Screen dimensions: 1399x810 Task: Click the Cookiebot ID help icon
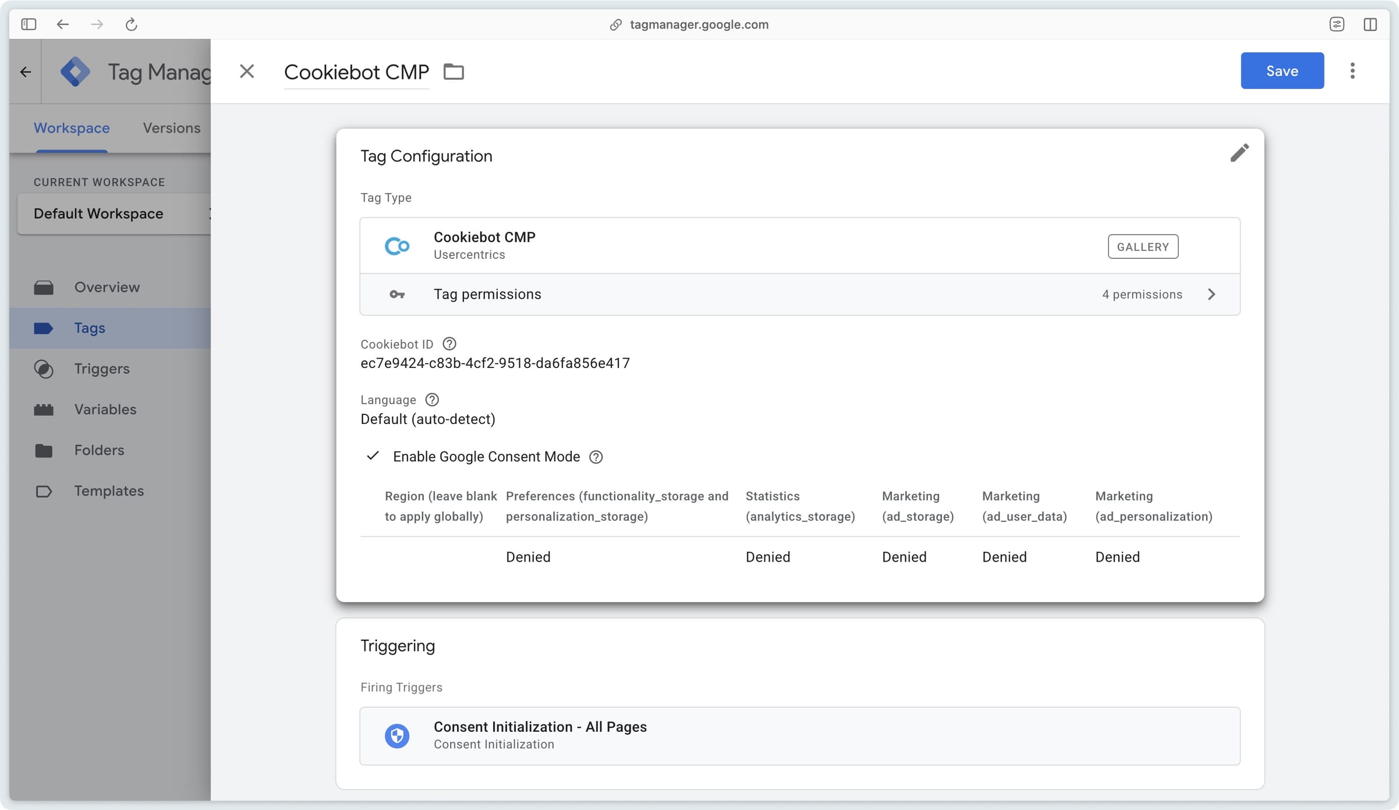(449, 344)
